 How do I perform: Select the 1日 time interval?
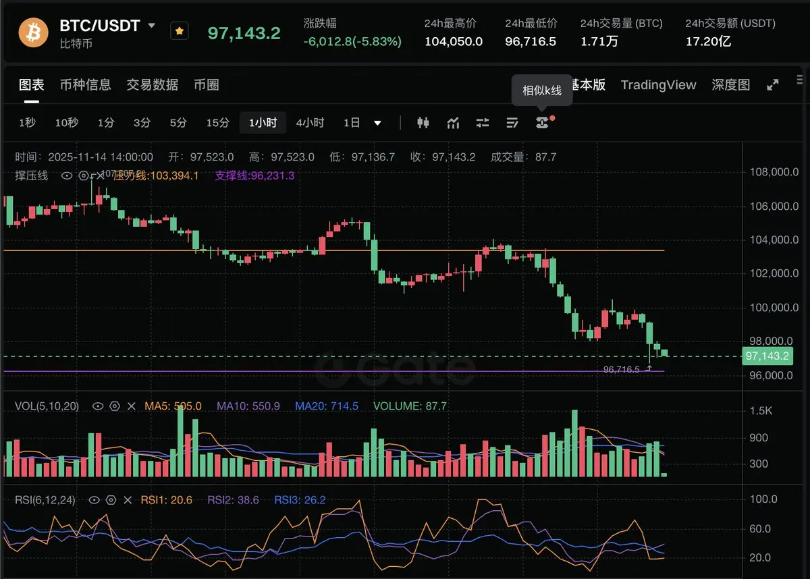(352, 123)
